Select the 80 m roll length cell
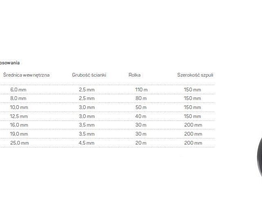The width and height of the screenshot is (262, 211). (x=141, y=98)
